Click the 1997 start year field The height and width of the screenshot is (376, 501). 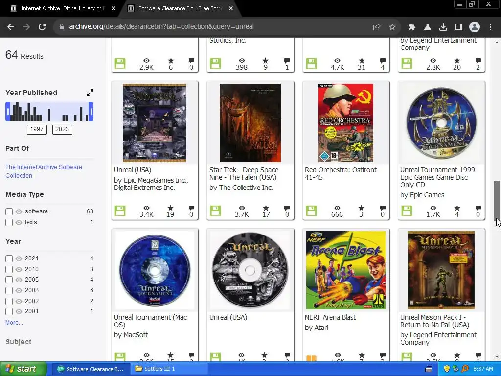pos(37,129)
